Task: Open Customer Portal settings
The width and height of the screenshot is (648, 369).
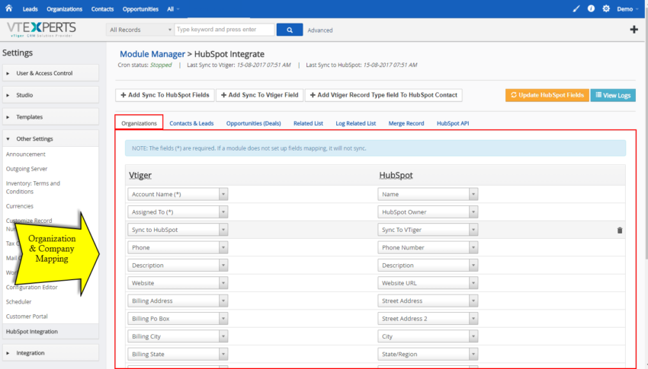Action: 27,317
